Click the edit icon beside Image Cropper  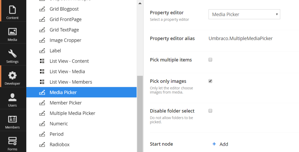tap(42, 40)
